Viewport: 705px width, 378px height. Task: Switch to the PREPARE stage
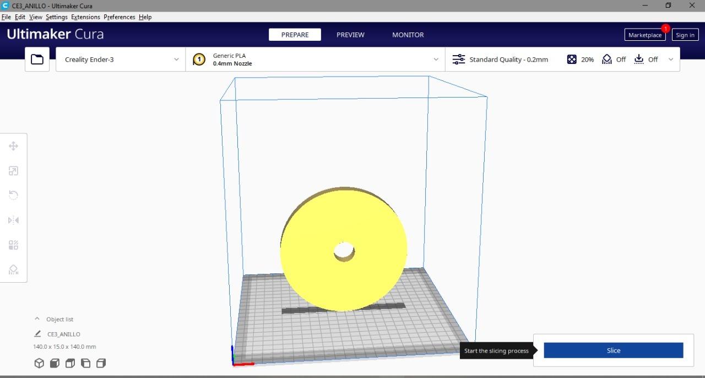(x=295, y=35)
